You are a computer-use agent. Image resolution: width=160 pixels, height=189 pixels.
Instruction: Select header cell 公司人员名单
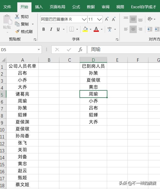coord(22,66)
